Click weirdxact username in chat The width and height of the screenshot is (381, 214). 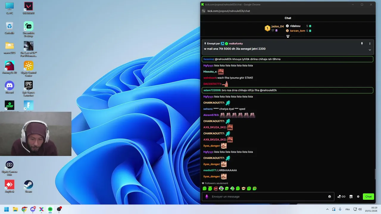coord(209,78)
